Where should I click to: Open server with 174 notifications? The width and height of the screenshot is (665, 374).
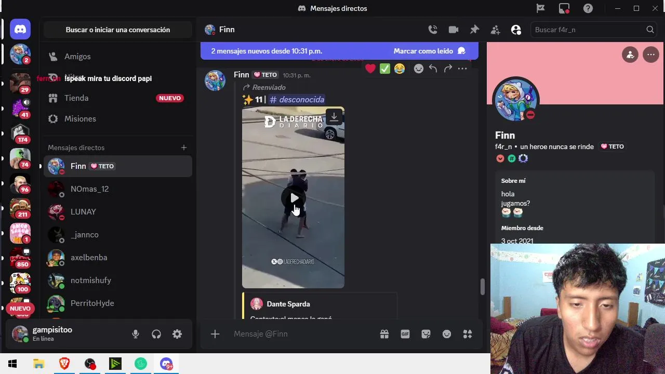[x=20, y=133]
